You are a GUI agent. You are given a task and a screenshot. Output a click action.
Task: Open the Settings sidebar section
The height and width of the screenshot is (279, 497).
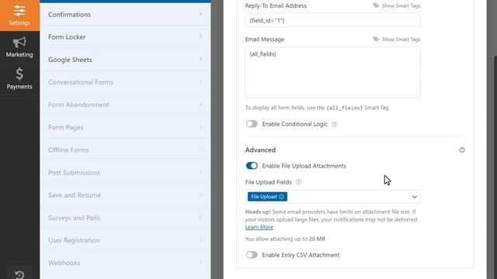(19, 15)
